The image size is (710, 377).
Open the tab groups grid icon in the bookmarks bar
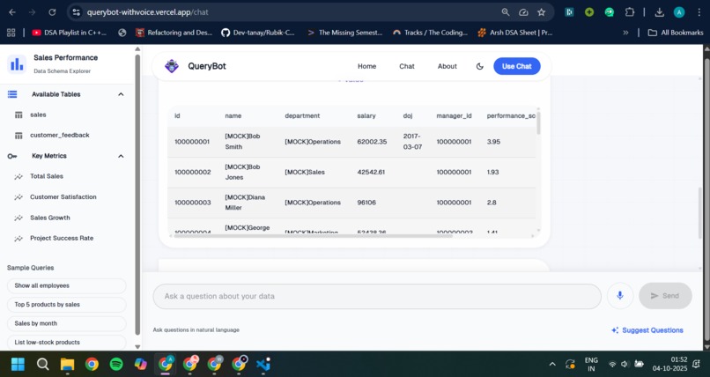(x=11, y=33)
